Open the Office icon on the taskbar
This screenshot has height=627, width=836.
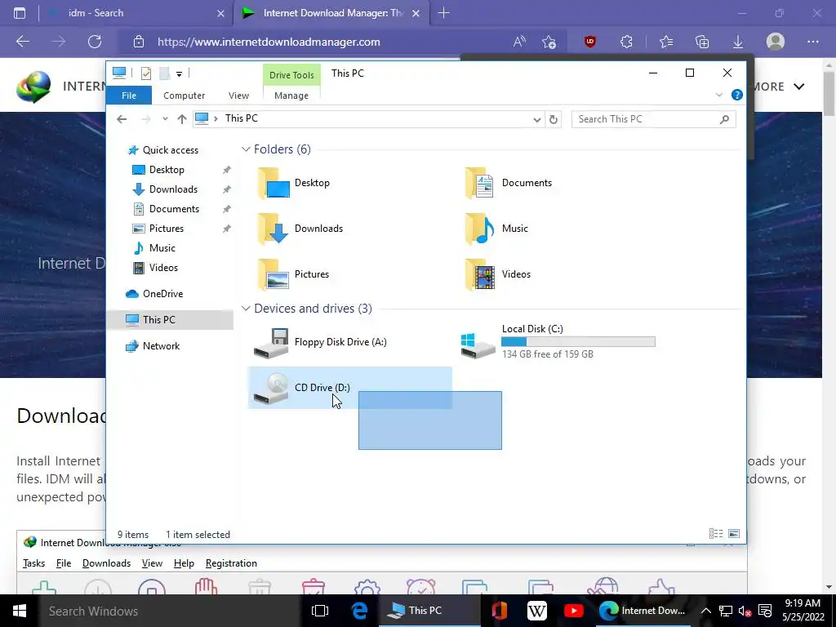click(499, 611)
